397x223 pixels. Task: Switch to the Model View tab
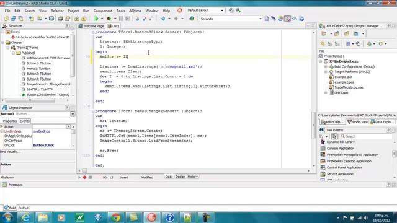point(357,122)
